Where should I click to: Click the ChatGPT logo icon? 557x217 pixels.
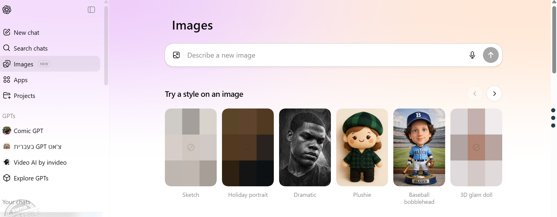point(7,10)
